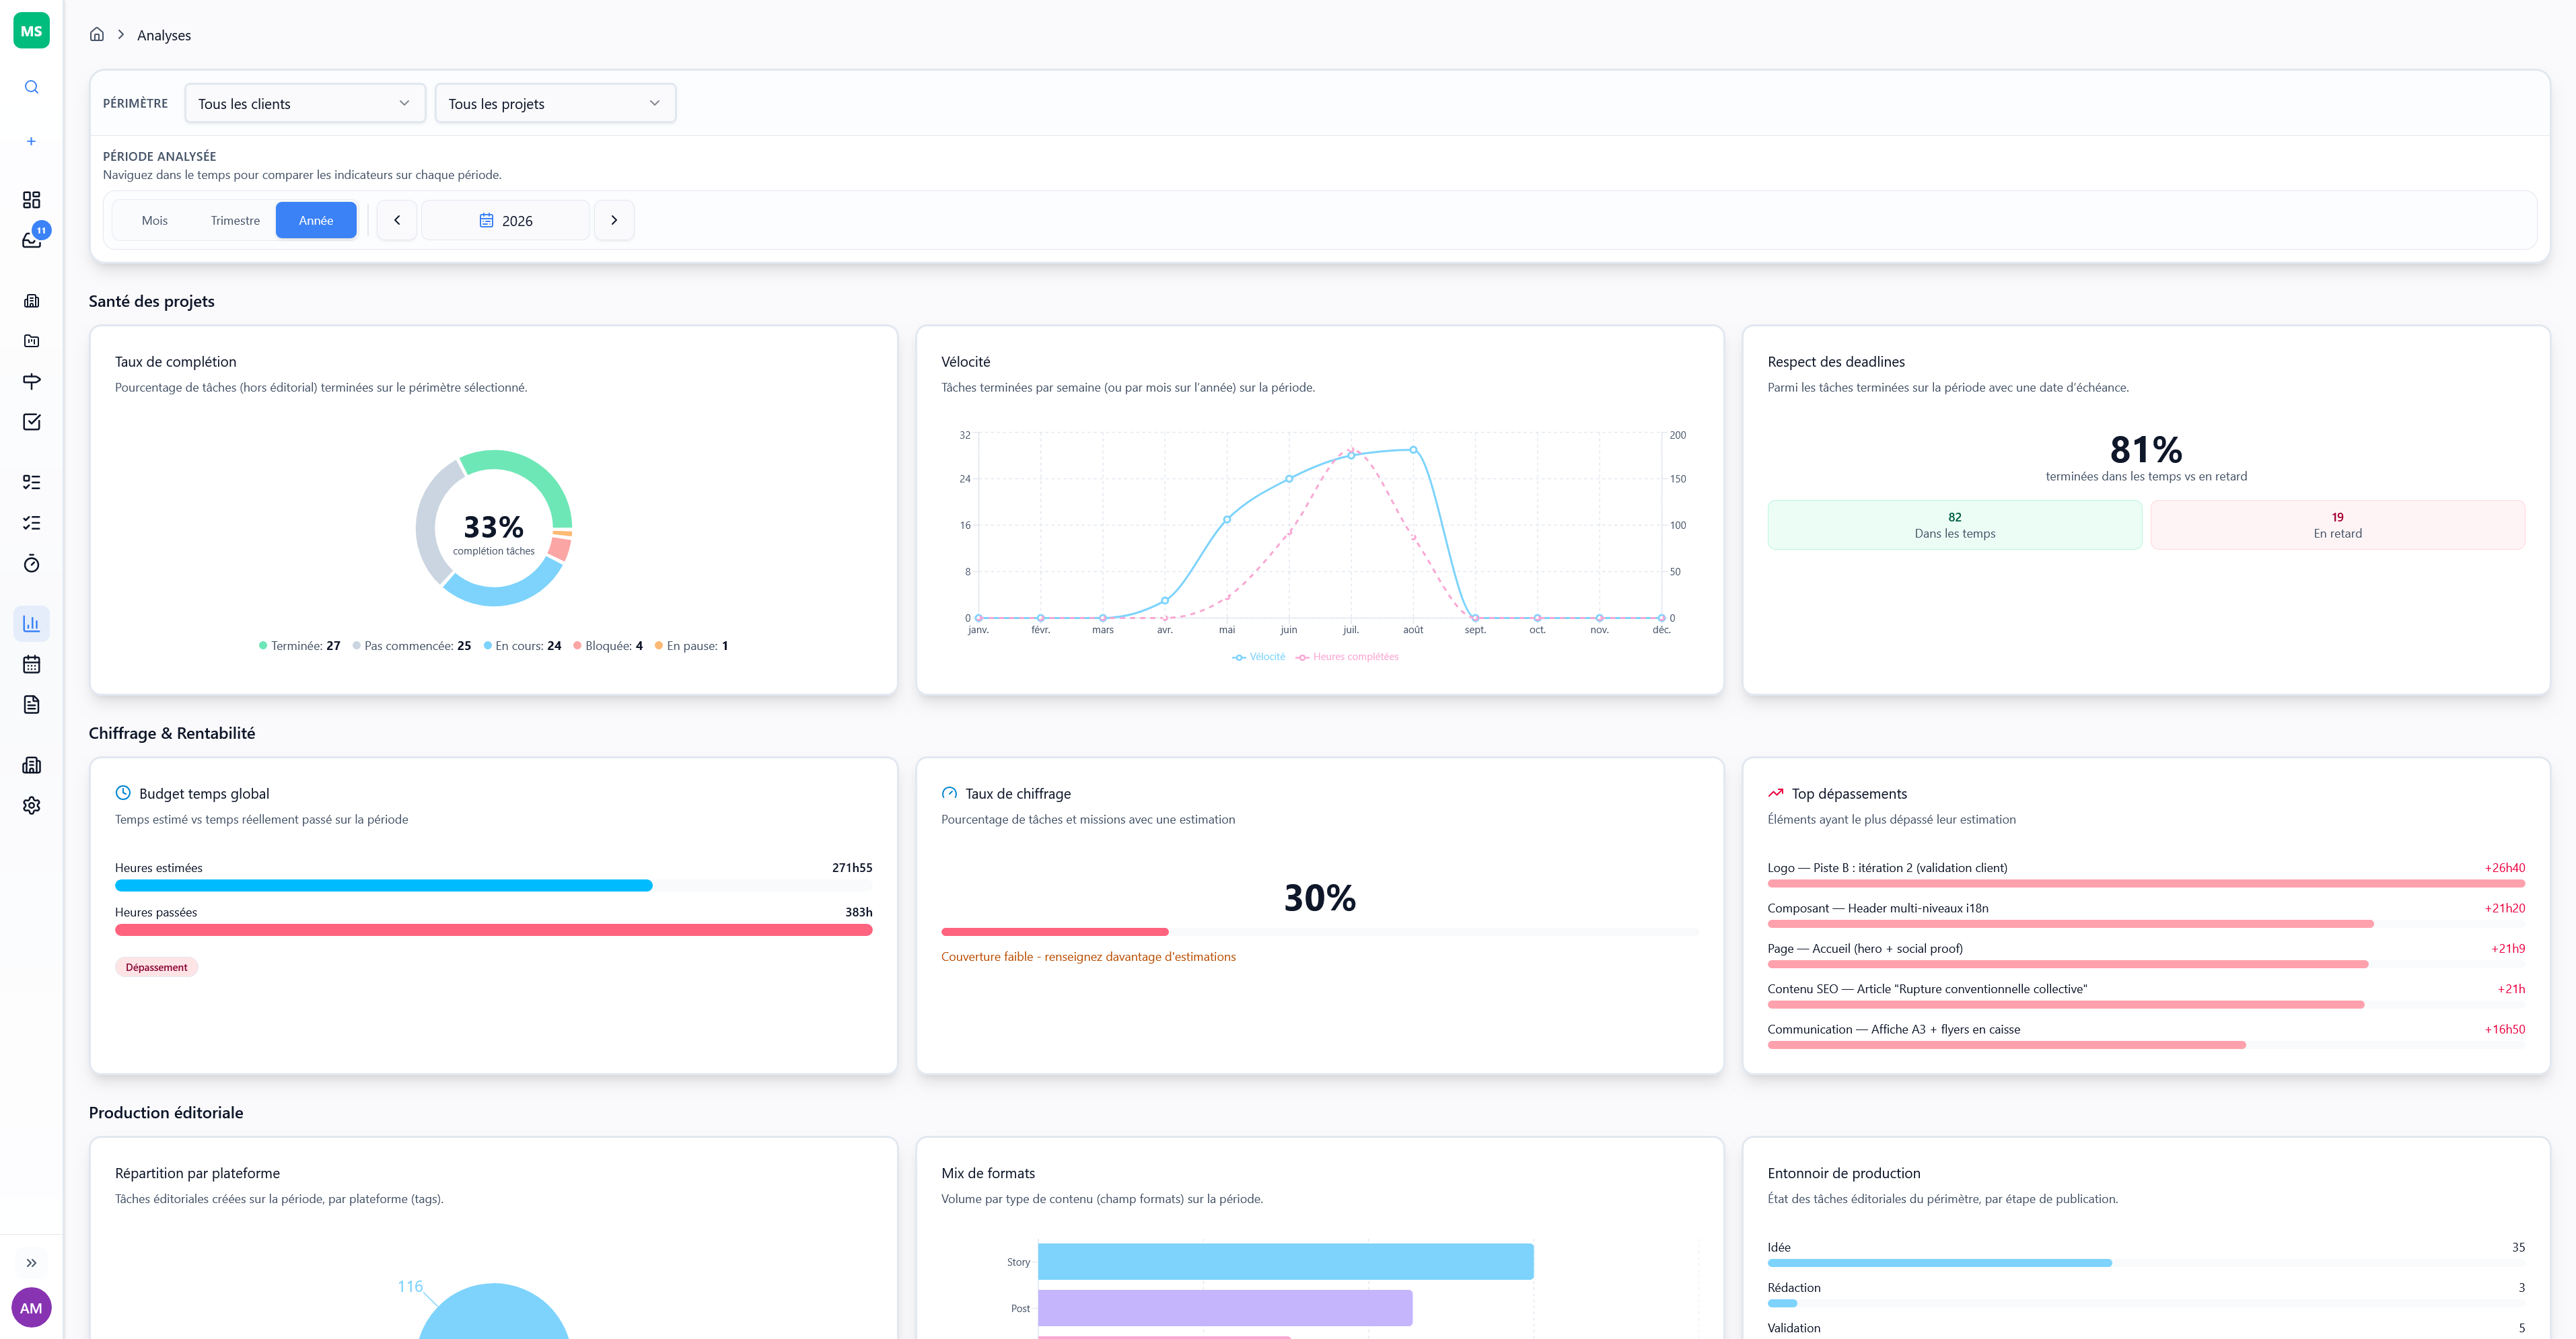Click the blue Story bar in Mix de formats

tap(1285, 1262)
